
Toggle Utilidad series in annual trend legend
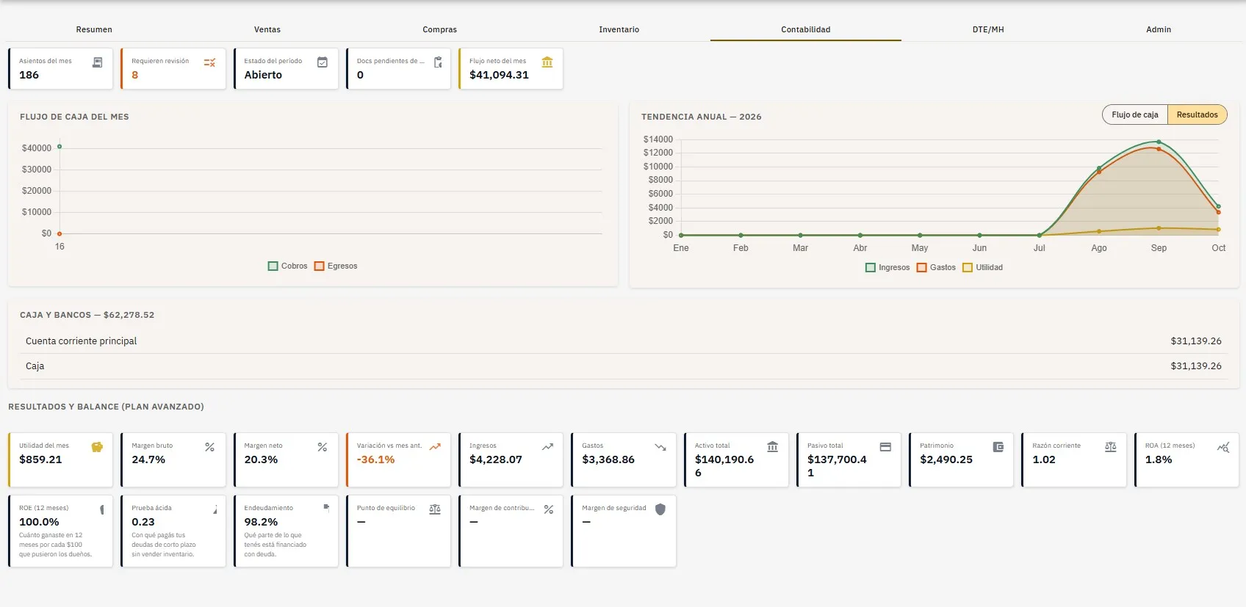(983, 267)
